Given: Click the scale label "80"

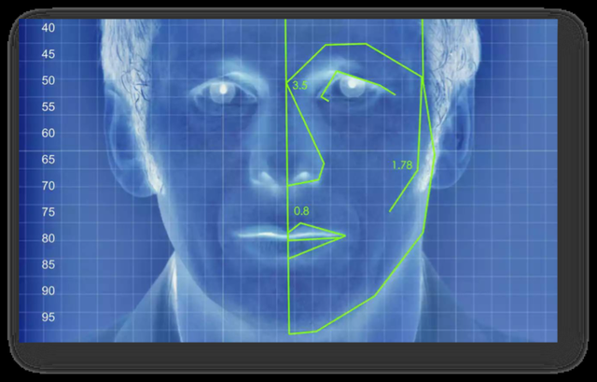Looking at the screenshot, I should (49, 238).
